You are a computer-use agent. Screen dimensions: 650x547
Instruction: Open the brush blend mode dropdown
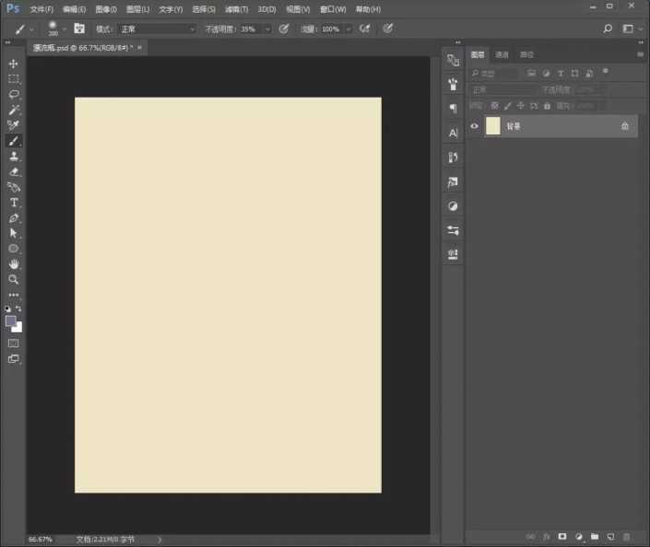[x=157, y=29]
